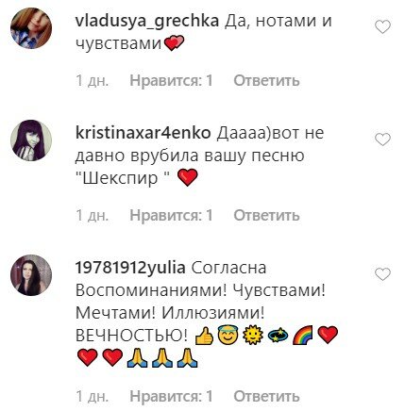The width and height of the screenshot is (405, 411).
Task: View likes on kristinaxar4enko's comment
Action: point(171,216)
